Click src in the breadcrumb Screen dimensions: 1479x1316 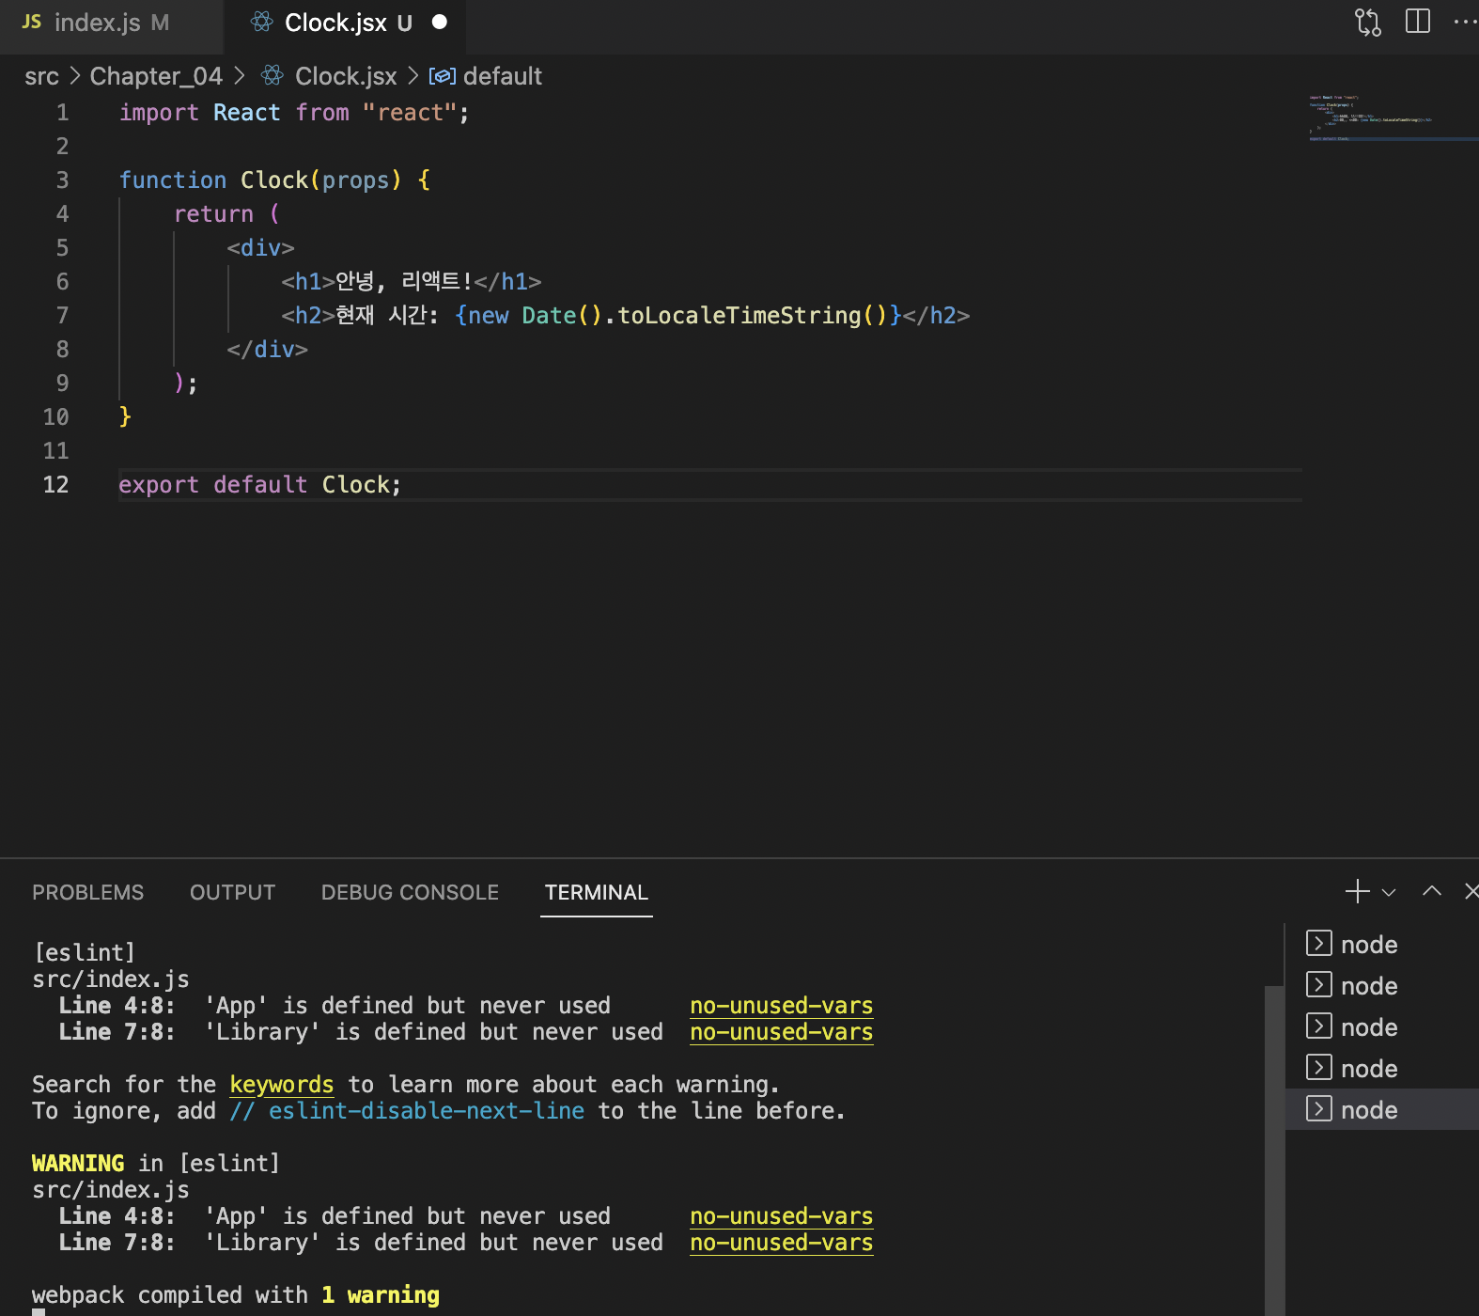click(41, 76)
